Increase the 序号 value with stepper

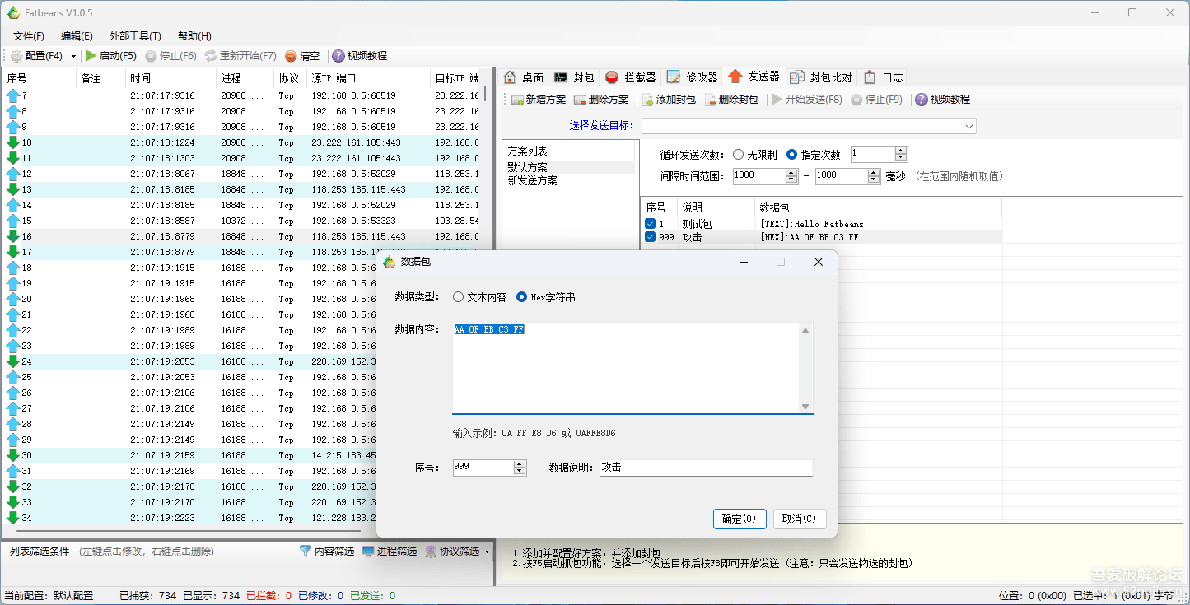point(519,462)
